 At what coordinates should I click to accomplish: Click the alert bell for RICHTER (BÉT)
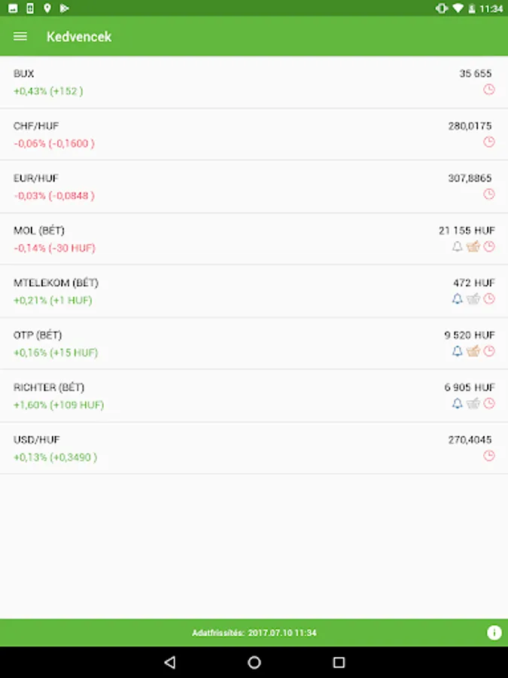tap(457, 404)
